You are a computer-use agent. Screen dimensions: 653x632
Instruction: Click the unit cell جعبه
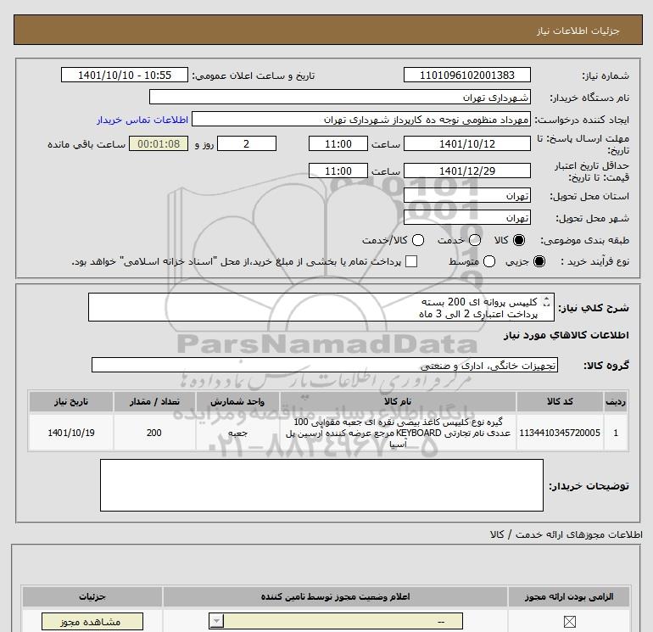(x=237, y=433)
